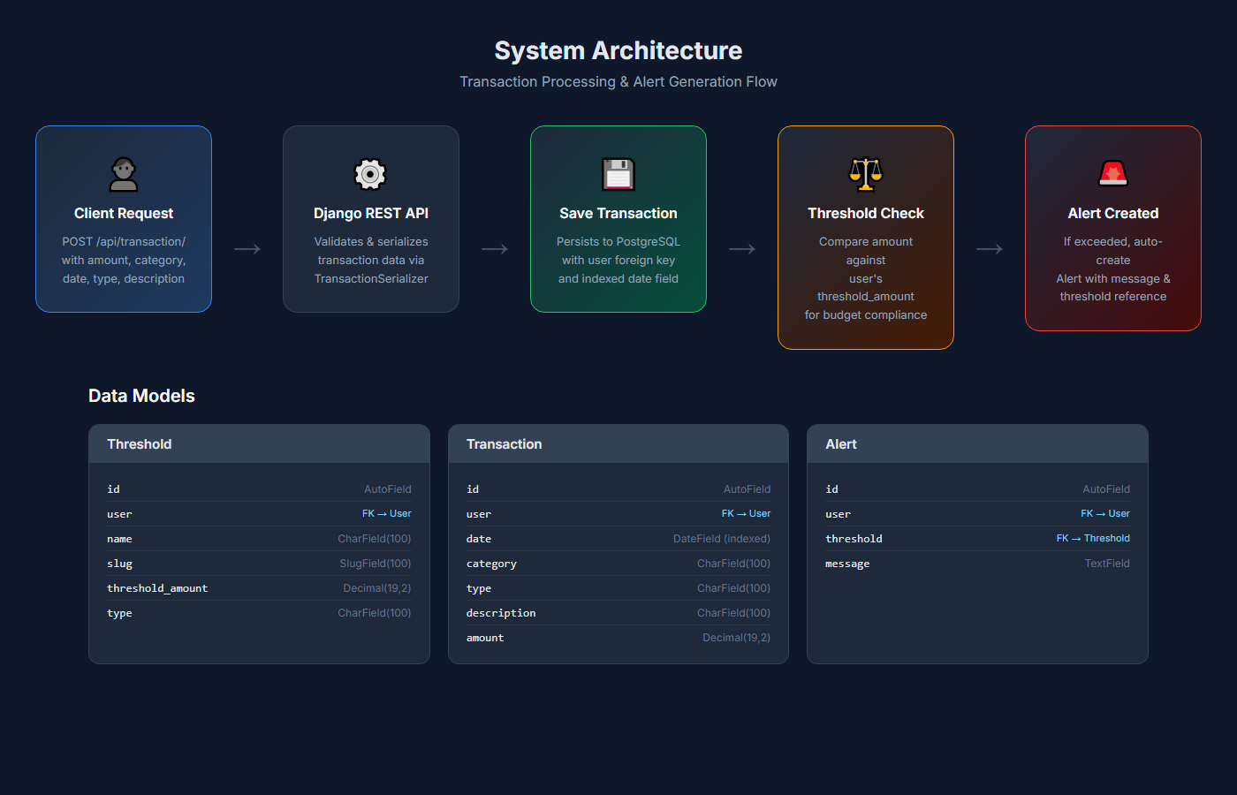Screen dimensions: 1237x795
Task: Click the arrow between Client Request and Django REST API
Action: 247,249
